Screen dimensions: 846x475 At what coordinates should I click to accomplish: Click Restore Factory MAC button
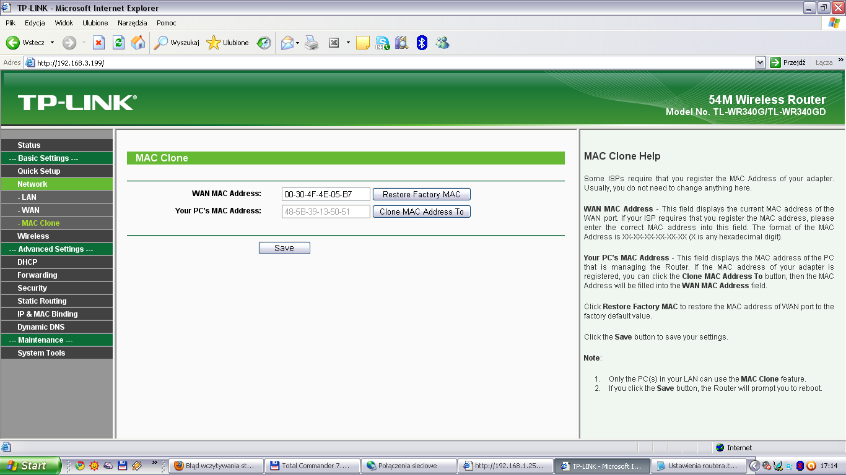[x=422, y=194]
